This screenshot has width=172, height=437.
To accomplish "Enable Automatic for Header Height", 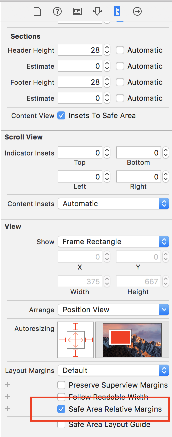I will point(120,50).
